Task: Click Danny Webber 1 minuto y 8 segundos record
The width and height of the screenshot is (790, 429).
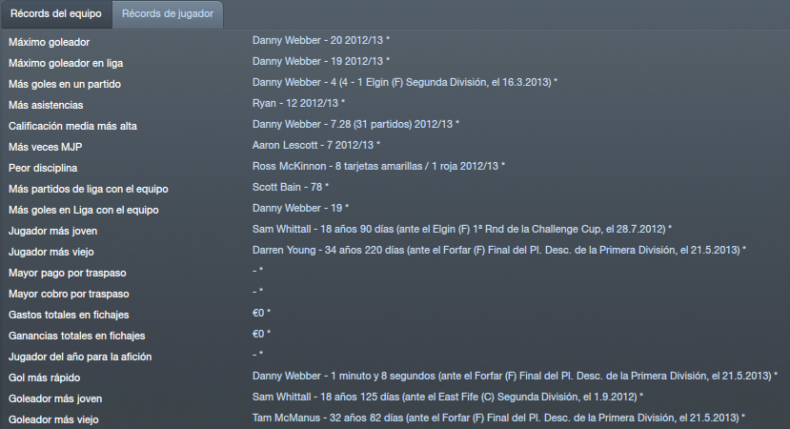Action: [515, 376]
